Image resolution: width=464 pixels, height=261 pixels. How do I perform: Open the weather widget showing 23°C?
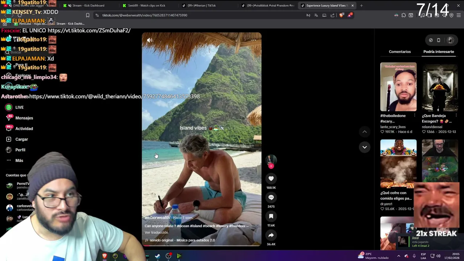tap(373, 256)
